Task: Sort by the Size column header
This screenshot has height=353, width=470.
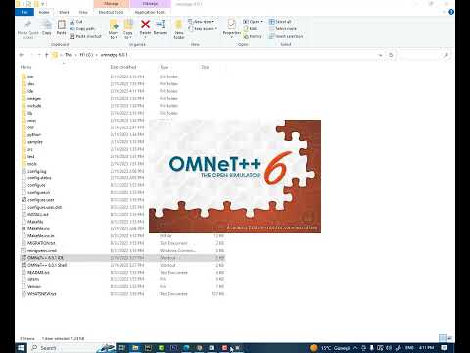Action: click(x=205, y=67)
